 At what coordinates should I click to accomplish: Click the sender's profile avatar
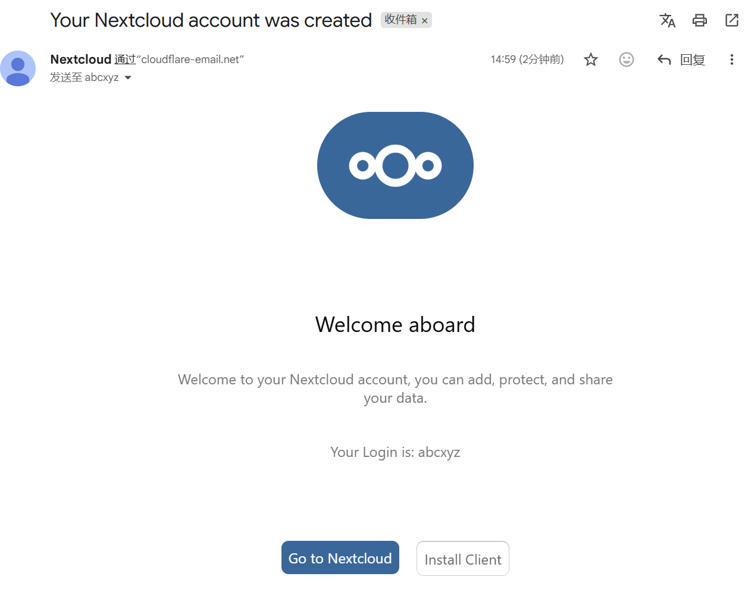(x=18, y=68)
